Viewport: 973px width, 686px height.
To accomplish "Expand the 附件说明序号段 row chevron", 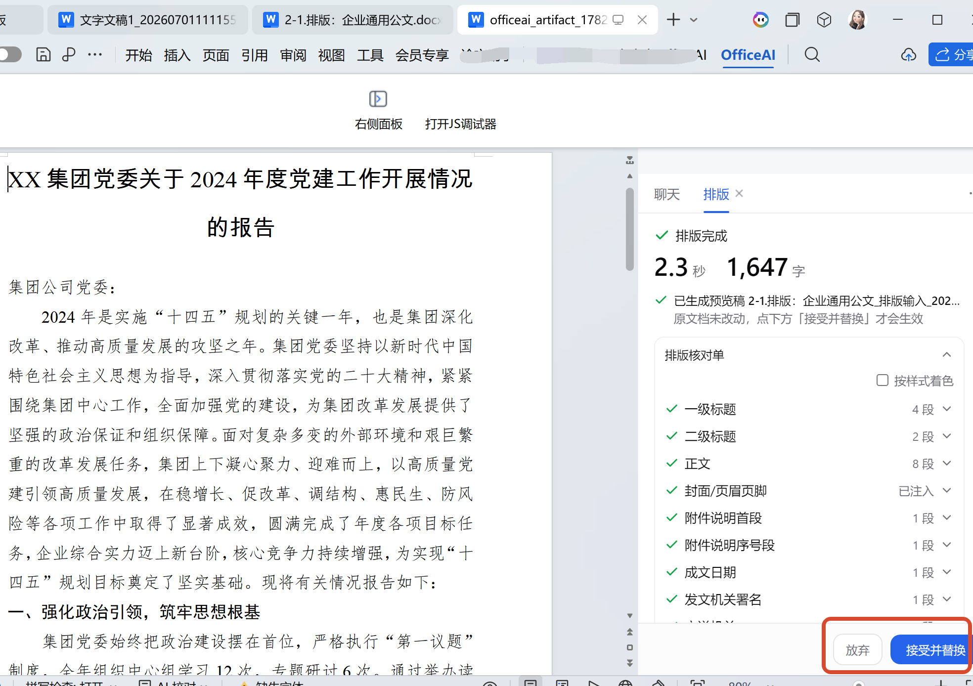I will tap(946, 545).
